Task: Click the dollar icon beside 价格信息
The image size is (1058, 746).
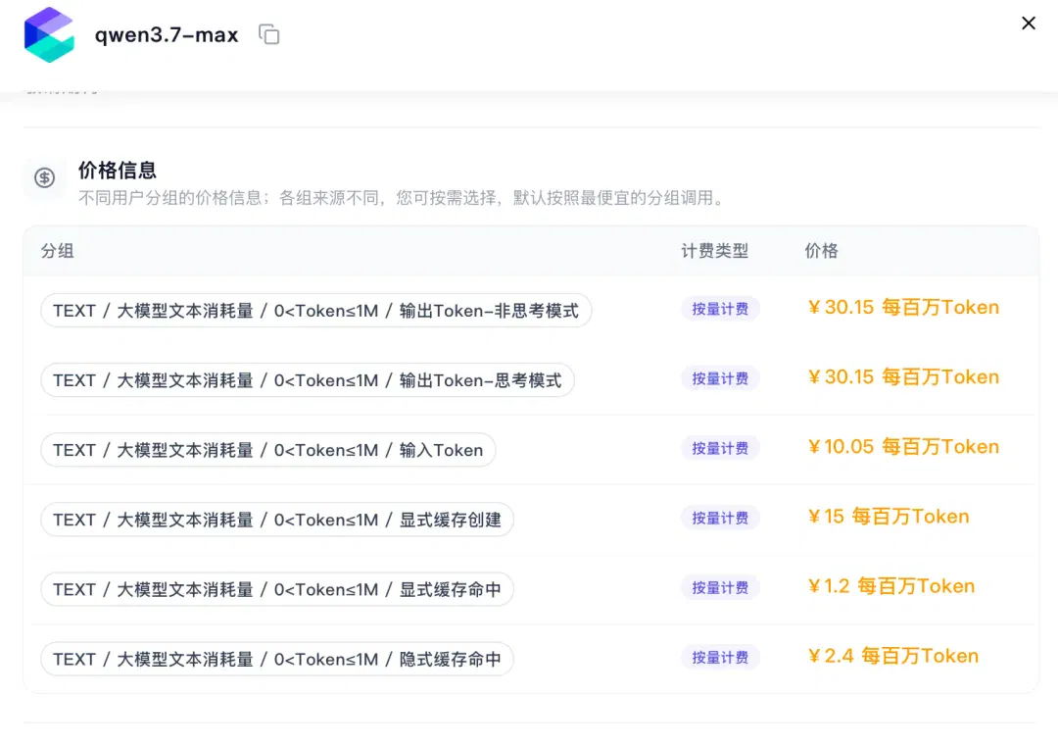Action: pyautogui.click(x=44, y=177)
